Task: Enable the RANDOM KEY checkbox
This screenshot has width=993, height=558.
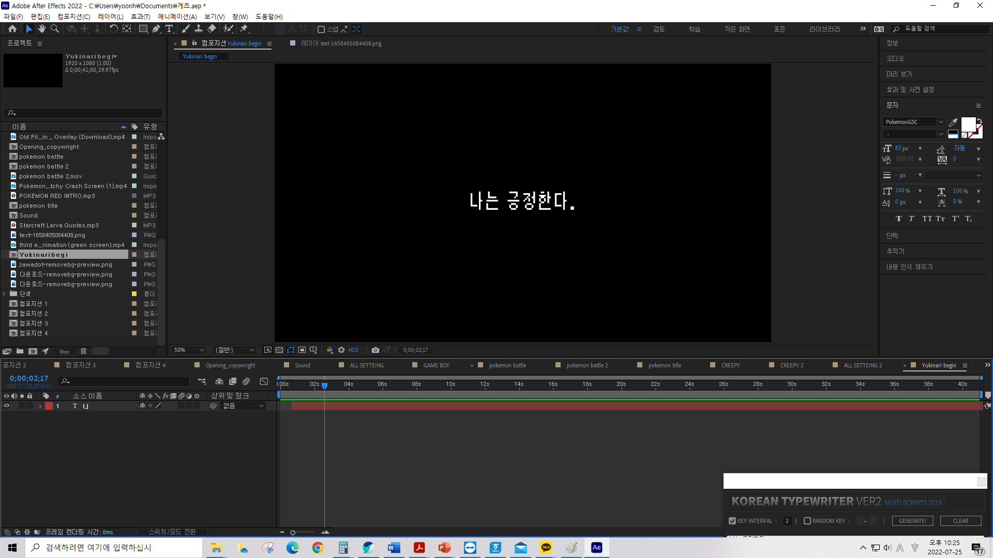Action: pyautogui.click(x=807, y=521)
